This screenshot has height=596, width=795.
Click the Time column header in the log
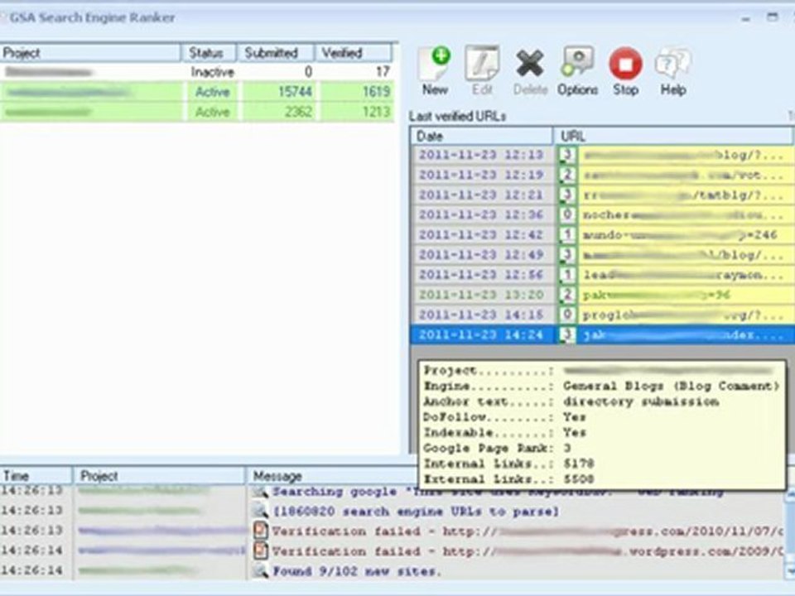click(36, 475)
